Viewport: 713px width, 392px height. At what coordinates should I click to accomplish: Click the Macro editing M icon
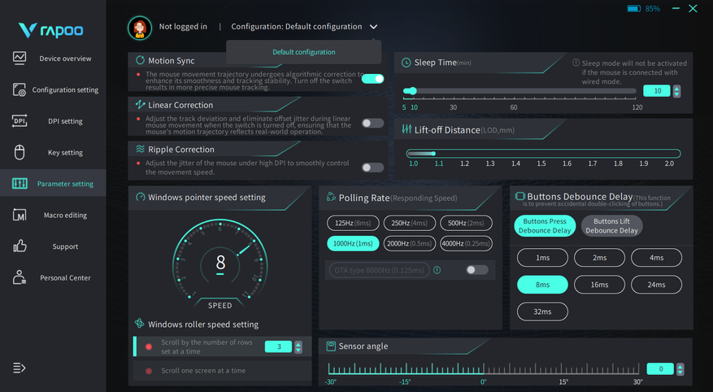20,215
